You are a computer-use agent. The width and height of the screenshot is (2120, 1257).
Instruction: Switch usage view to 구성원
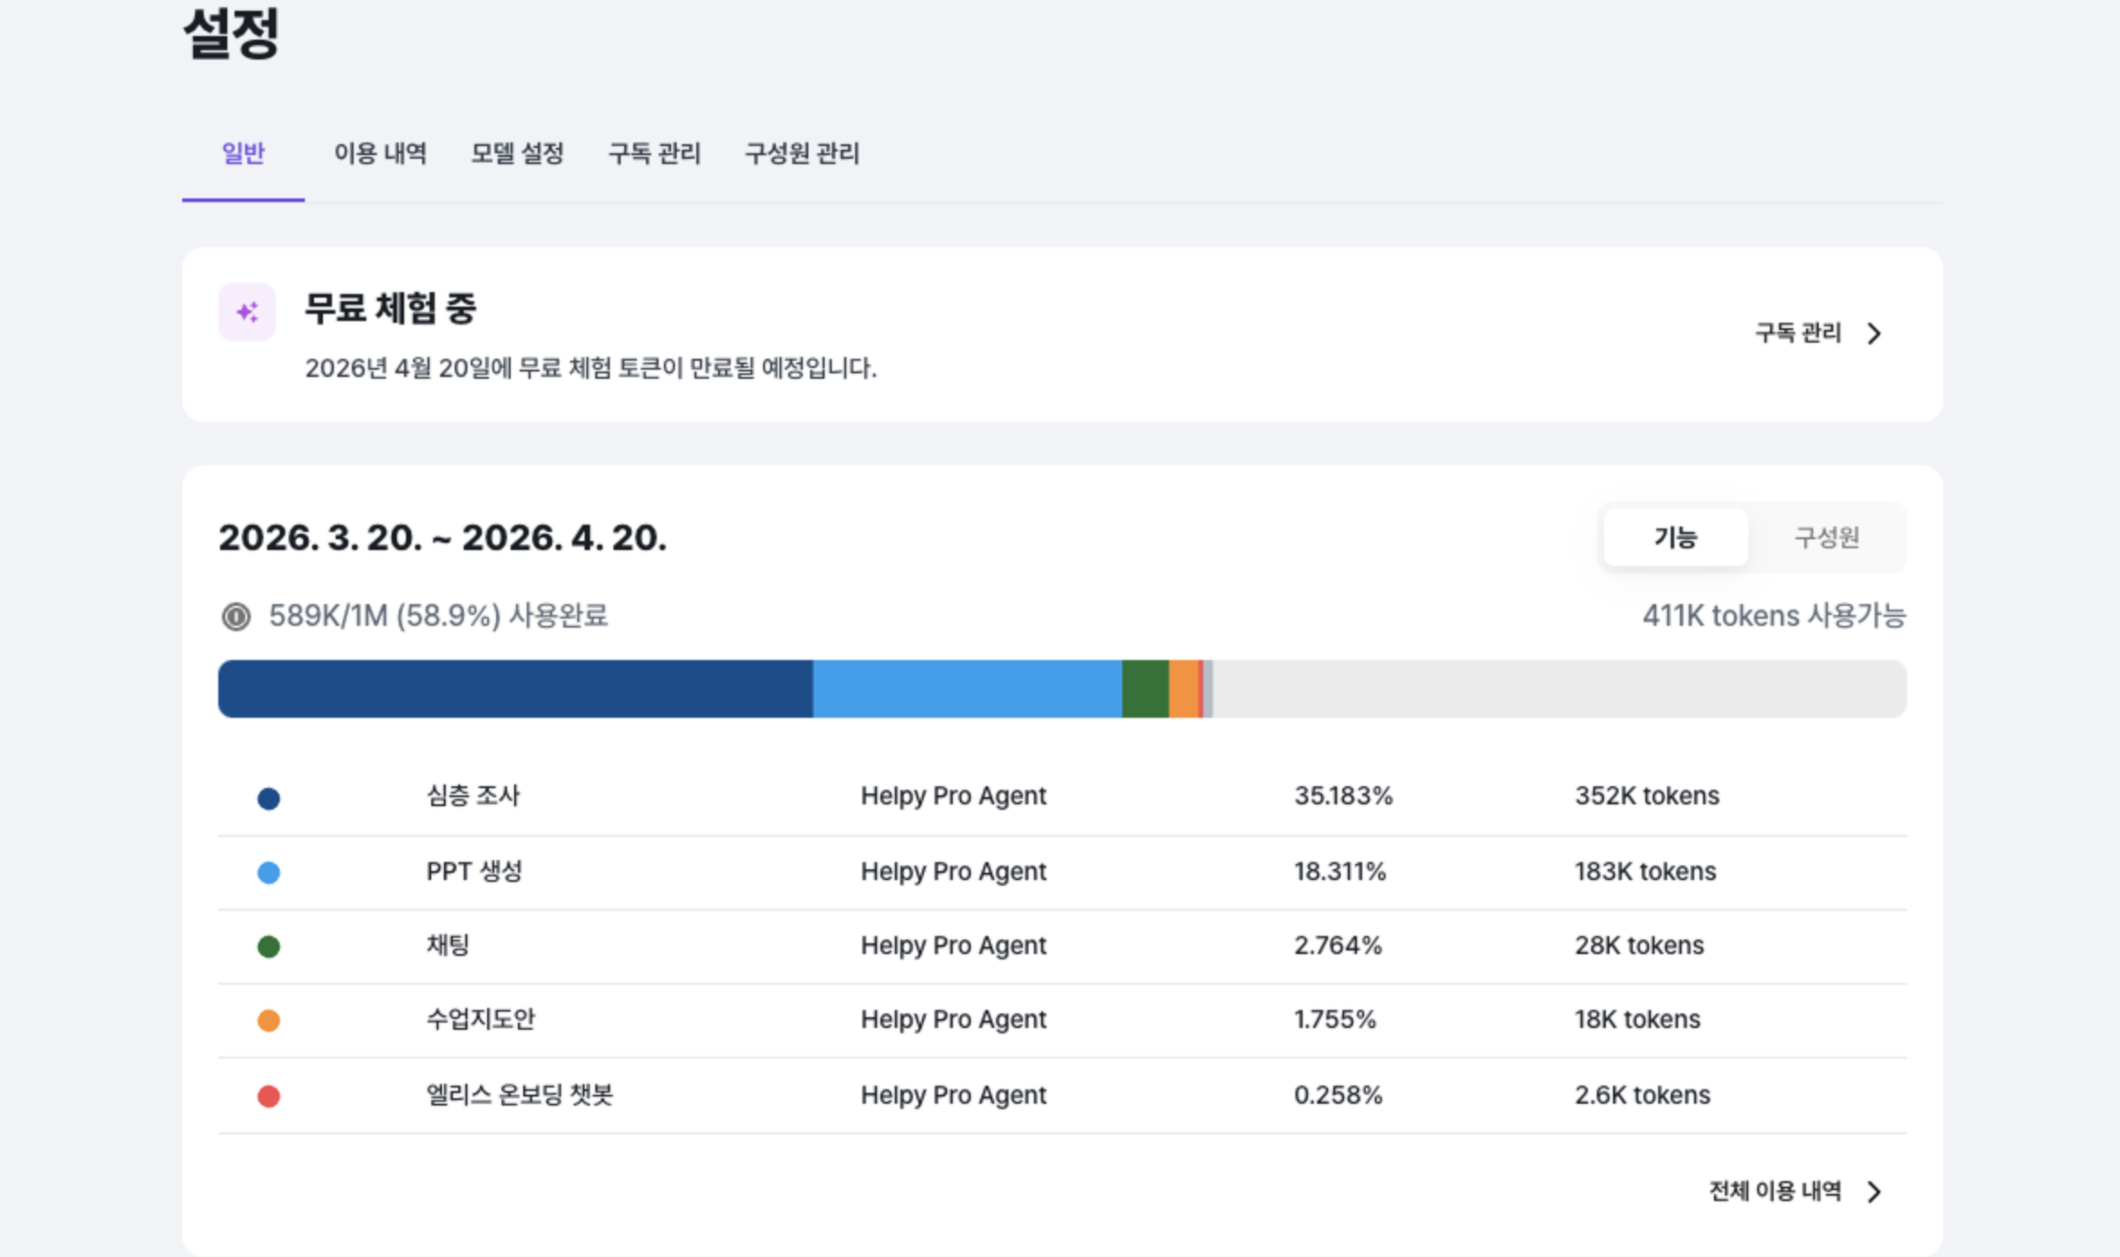1826,537
